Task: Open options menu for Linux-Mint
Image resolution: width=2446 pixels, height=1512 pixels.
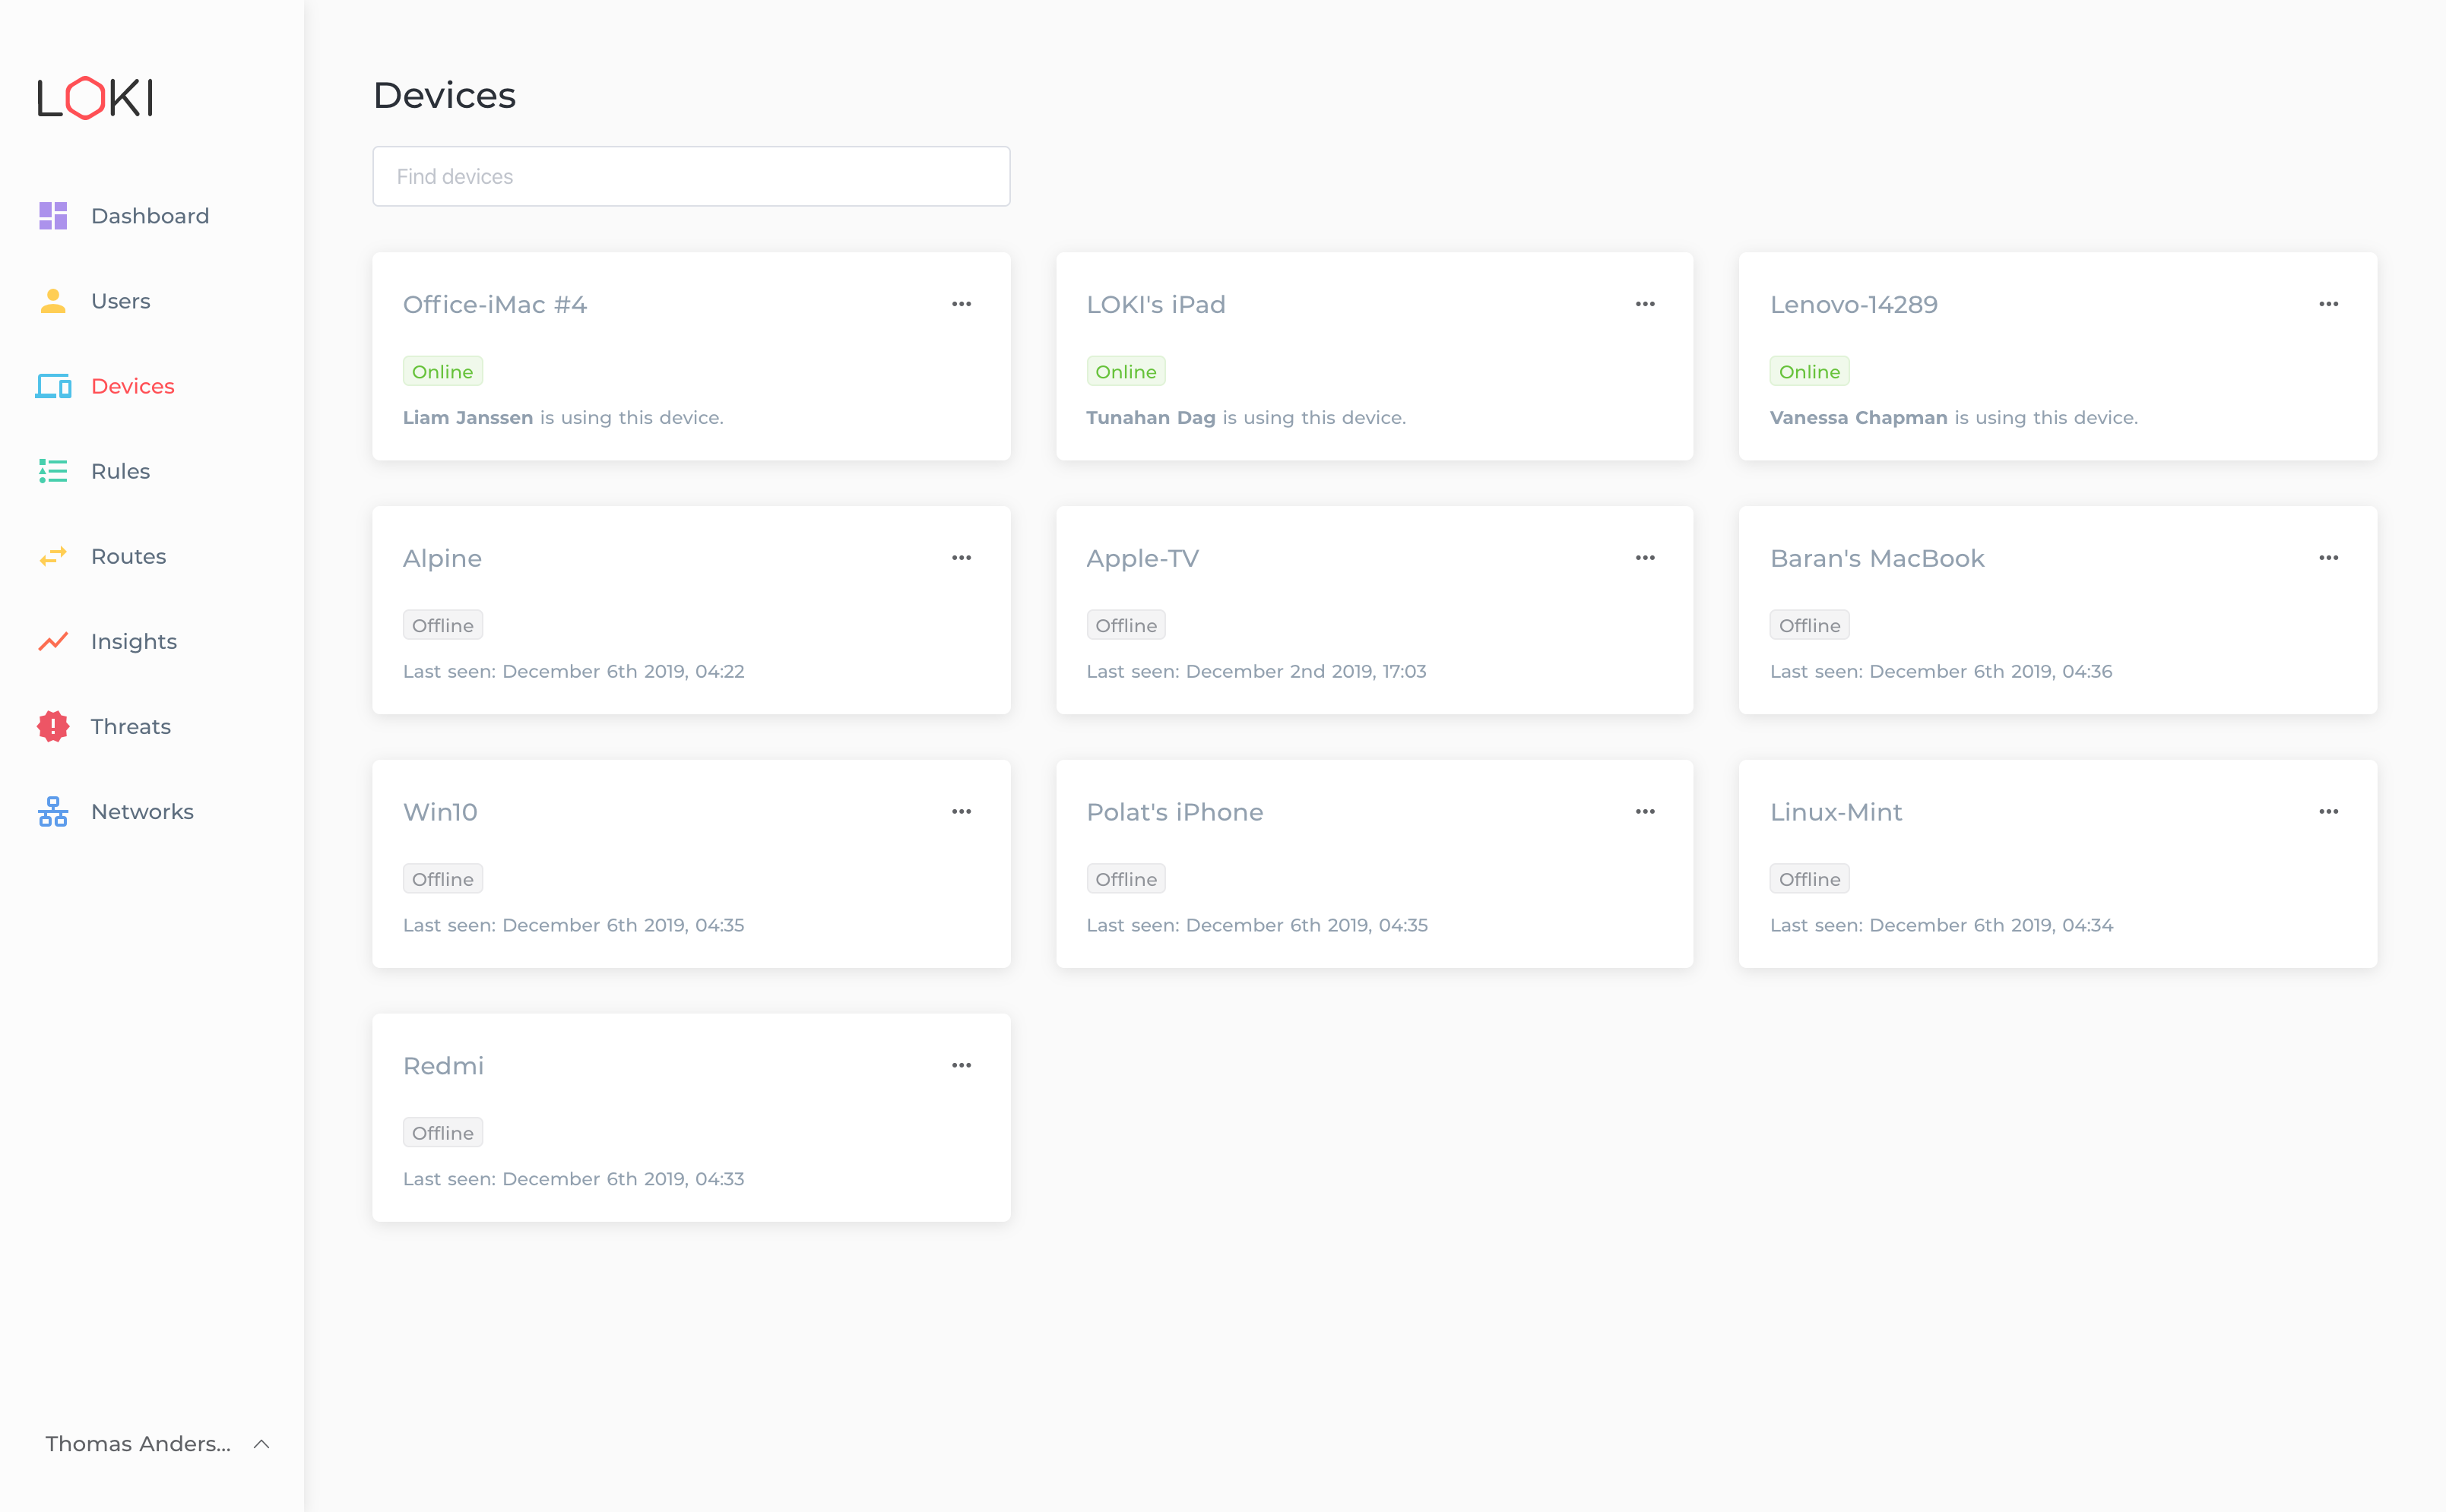Action: 2328,812
